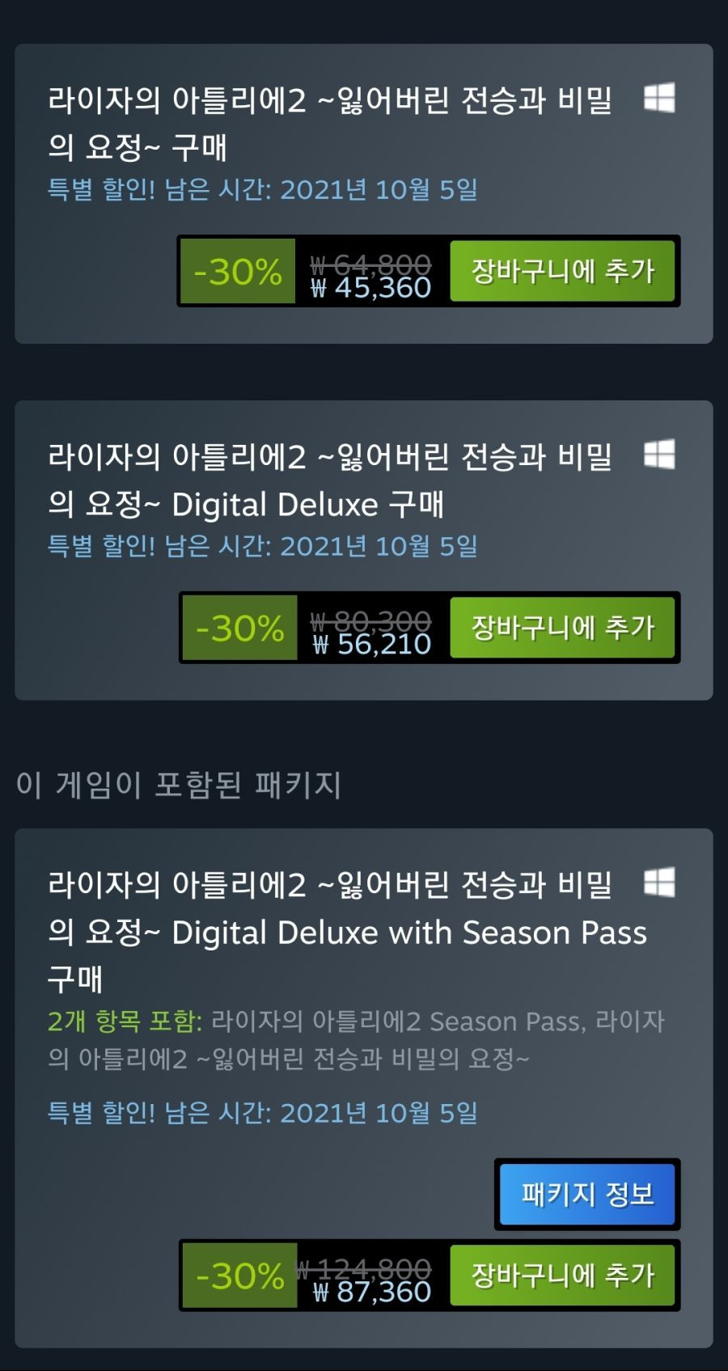Click 이 게임이 포함된 패키지 heading
The image size is (728, 1371).
click(x=179, y=785)
